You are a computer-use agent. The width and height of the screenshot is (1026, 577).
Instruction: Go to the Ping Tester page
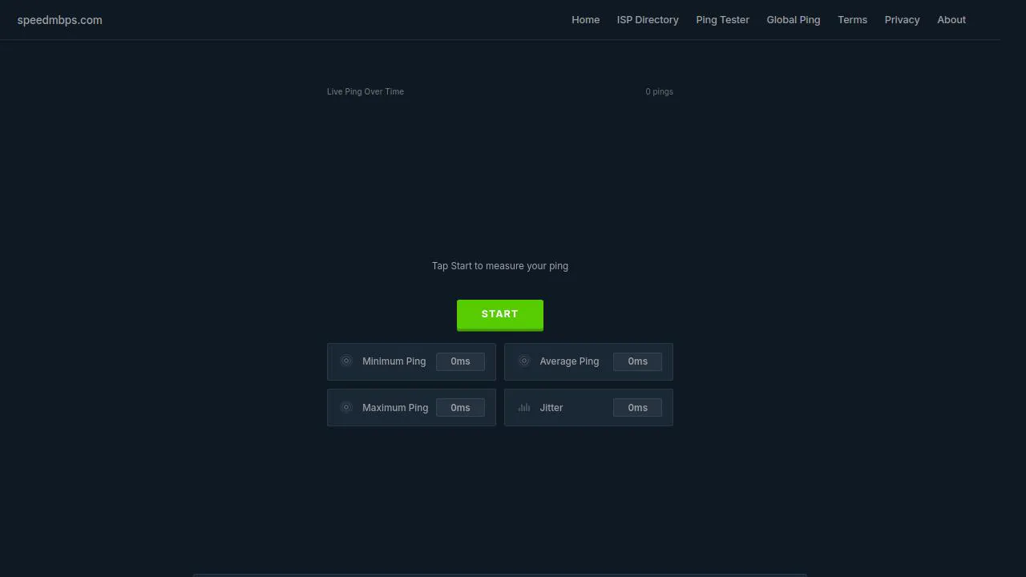(723, 20)
